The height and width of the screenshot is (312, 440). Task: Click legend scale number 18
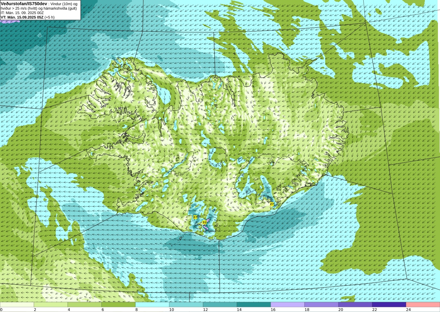coord(307,310)
